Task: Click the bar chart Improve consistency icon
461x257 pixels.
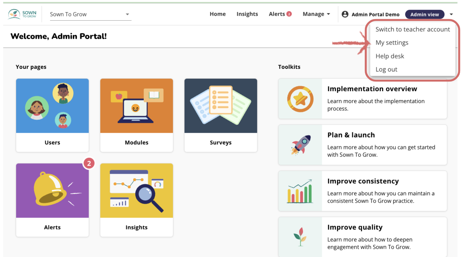Action: click(x=300, y=191)
